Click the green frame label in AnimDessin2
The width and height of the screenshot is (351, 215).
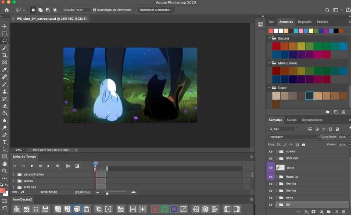point(165,209)
